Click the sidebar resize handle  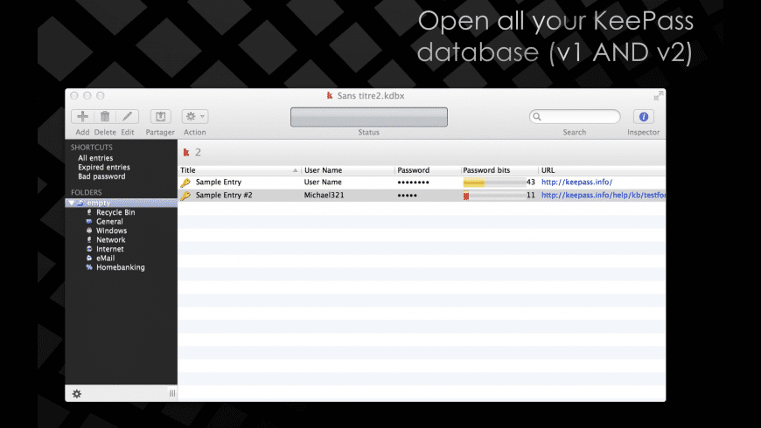tap(172, 394)
